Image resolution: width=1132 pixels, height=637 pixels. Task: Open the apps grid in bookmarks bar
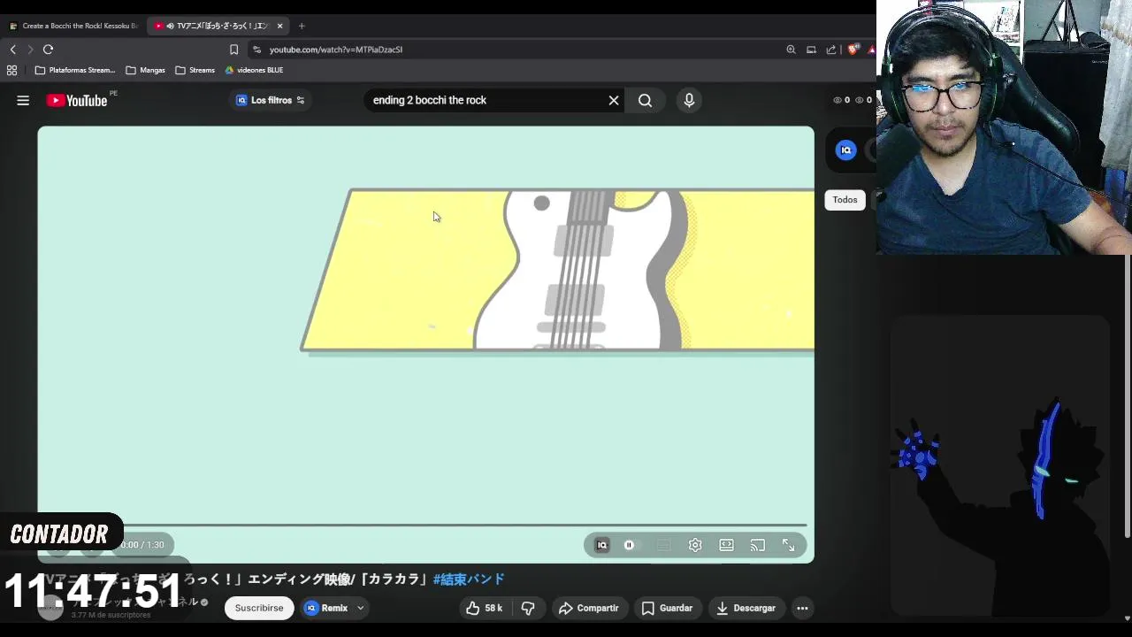click(11, 70)
